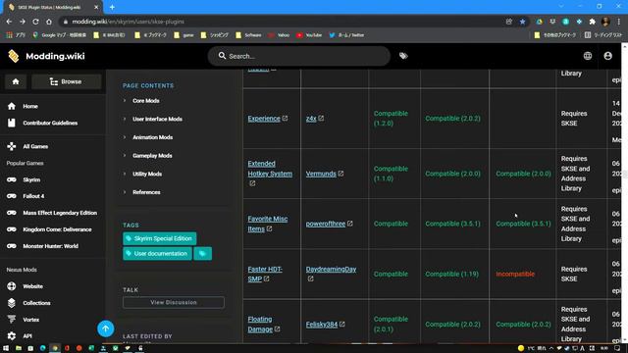628x353 pixels.
Task: Click the Modding.wiki logo icon
Action: 13,56
